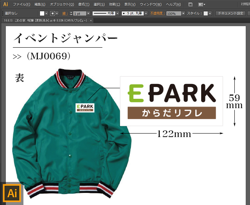Click the orange 不透明度 opacity link
This screenshot has width=250, height=205.
(157, 13)
